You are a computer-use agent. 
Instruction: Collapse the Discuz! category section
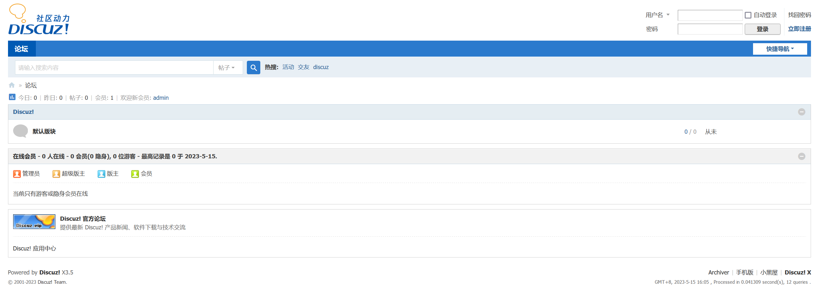point(801,112)
